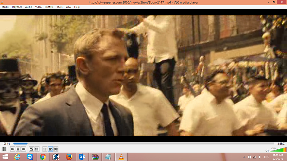The image size is (287, 161).
Task: Adjust VLC volume slider at 126%
Action: click(x=278, y=150)
